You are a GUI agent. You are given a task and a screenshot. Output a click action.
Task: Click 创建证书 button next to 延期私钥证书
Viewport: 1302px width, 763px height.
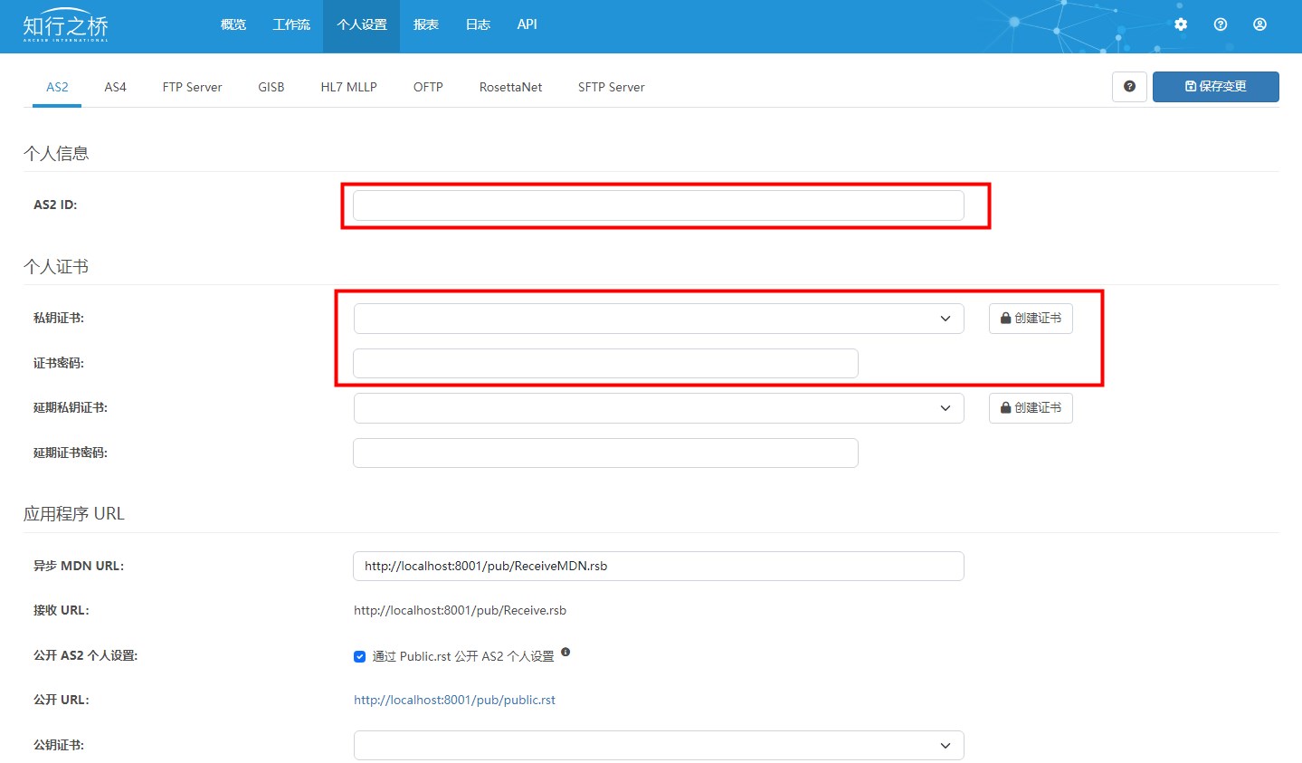1031,408
